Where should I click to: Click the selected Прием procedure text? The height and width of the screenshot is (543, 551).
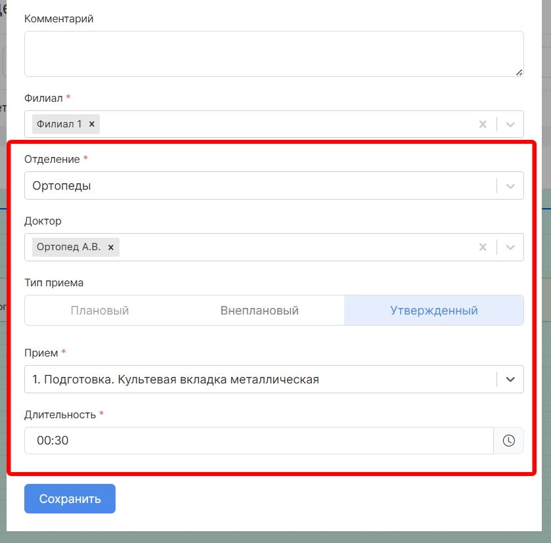(x=176, y=379)
